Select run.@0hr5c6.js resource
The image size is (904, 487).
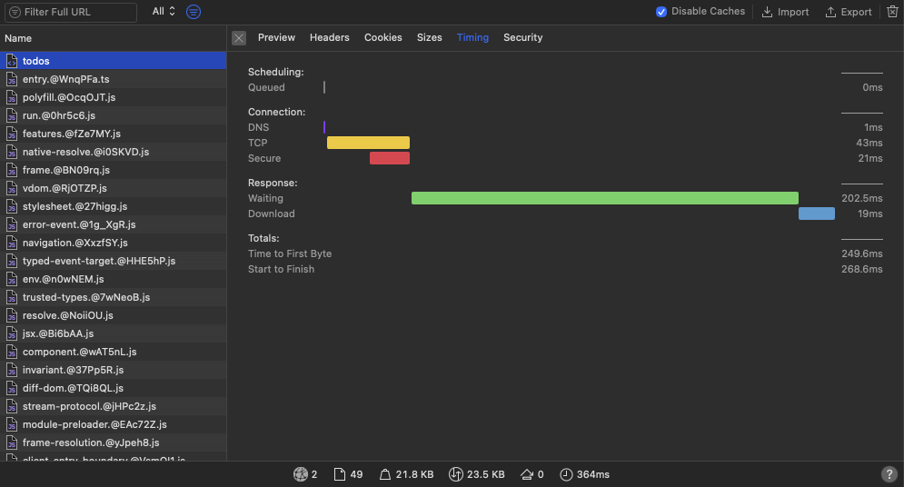click(113, 115)
